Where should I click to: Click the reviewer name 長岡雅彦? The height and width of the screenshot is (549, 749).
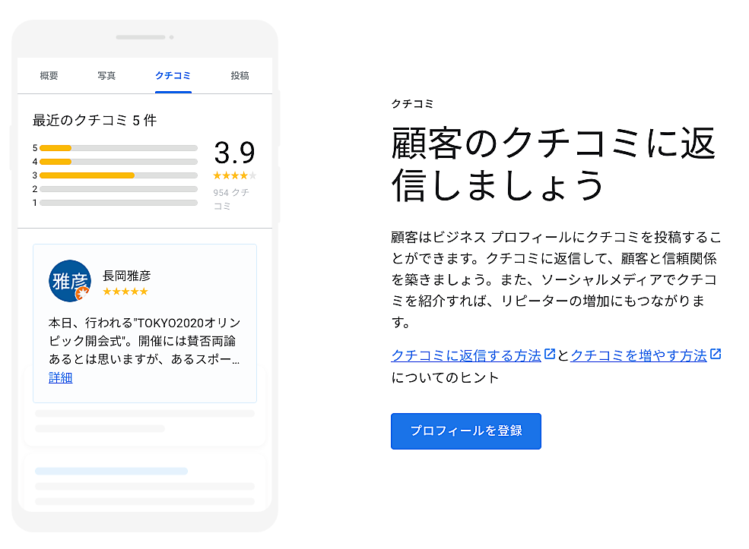(126, 276)
